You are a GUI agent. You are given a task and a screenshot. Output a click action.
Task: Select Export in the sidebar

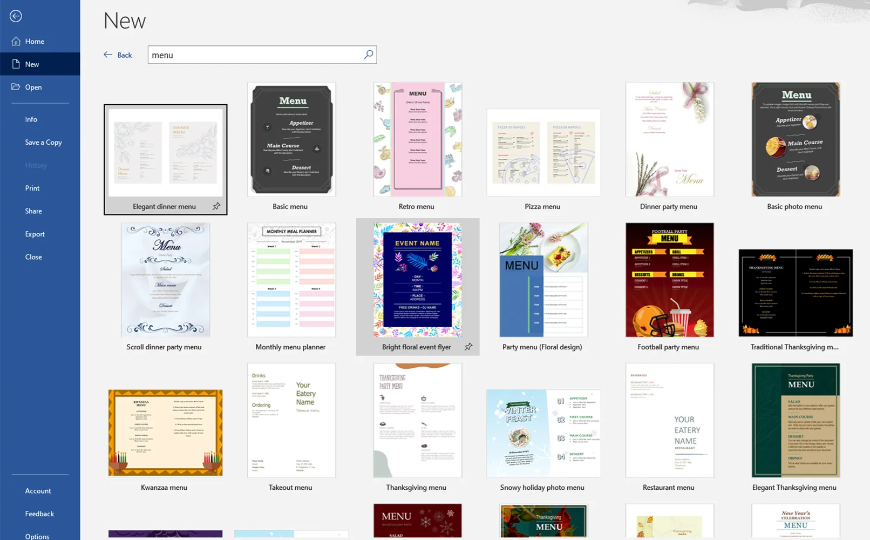coord(35,234)
